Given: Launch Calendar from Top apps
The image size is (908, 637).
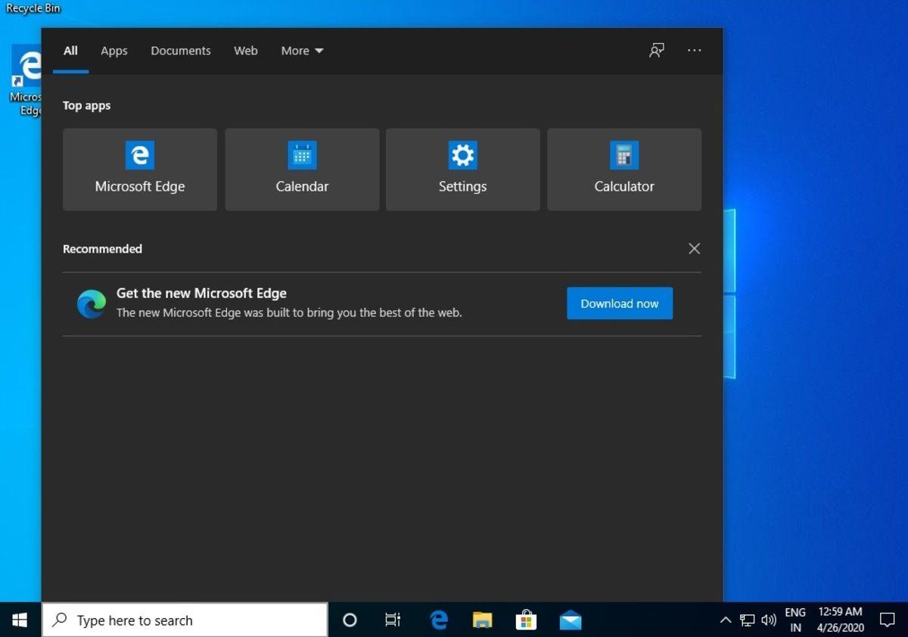Looking at the screenshot, I should 301,169.
